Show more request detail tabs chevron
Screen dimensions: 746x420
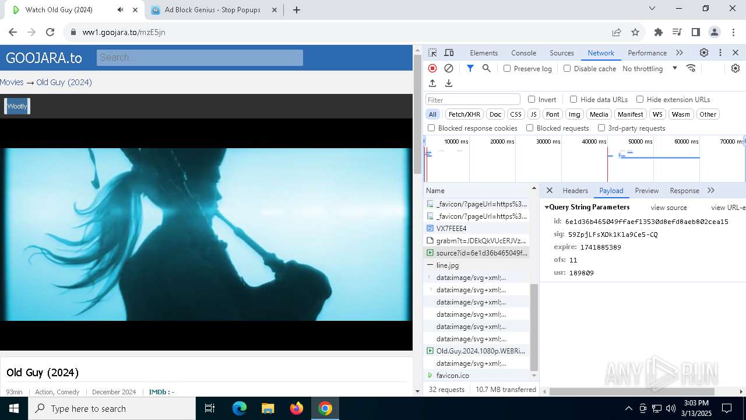(x=711, y=190)
